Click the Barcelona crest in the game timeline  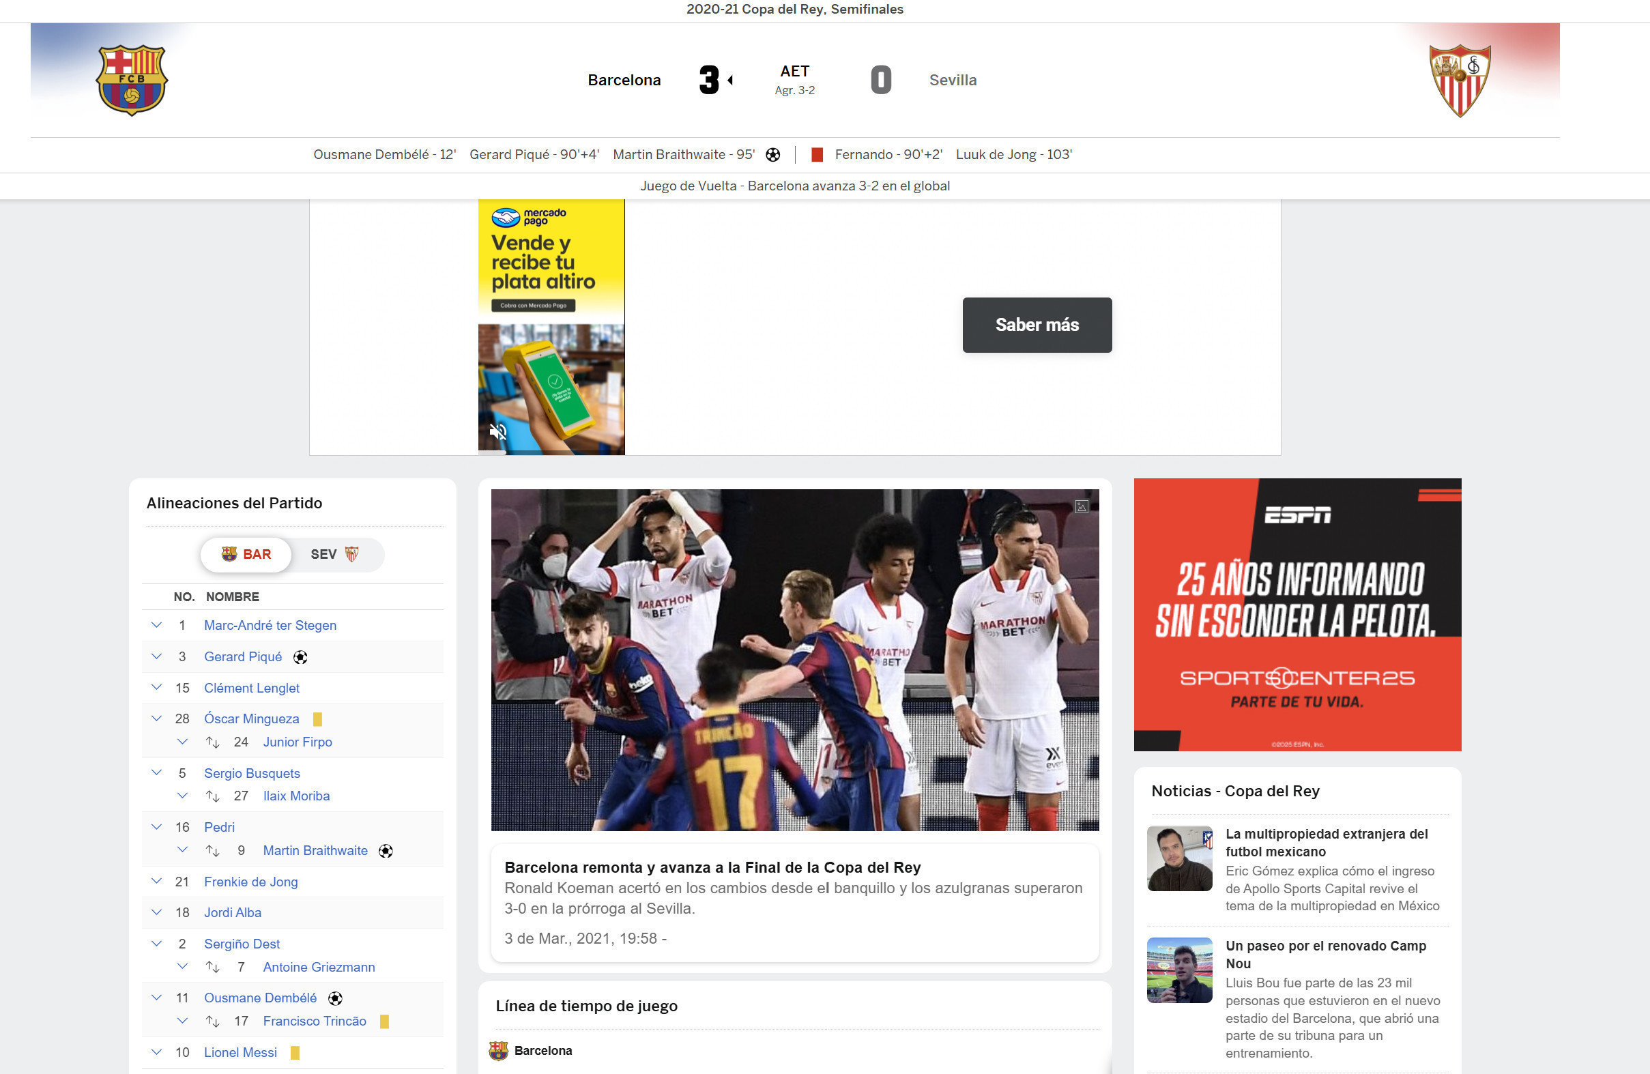(498, 1050)
